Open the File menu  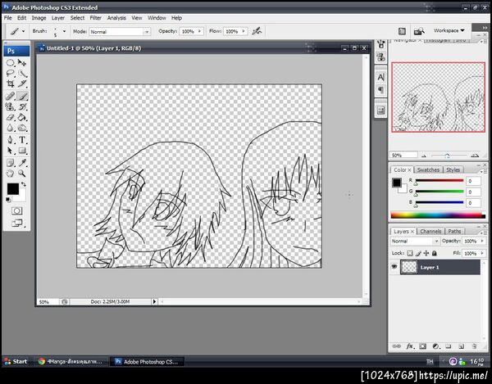[x=8, y=18]
